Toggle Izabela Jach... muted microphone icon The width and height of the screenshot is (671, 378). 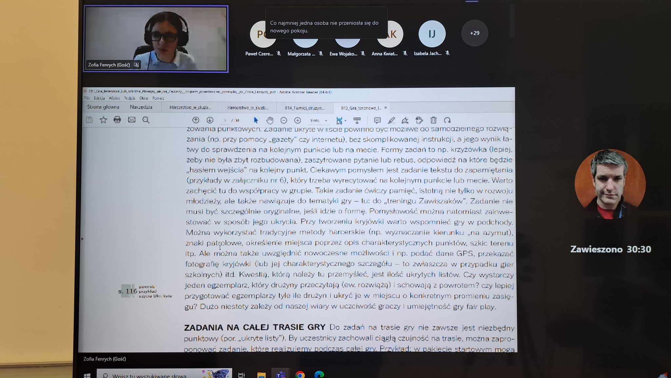[x=448, y=53]
